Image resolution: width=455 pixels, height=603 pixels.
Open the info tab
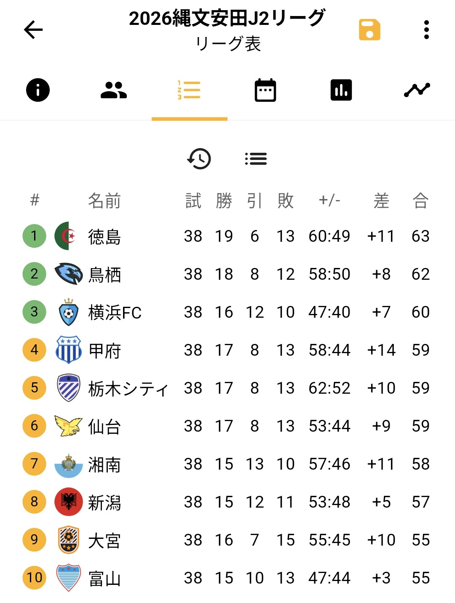pos(38,90)
